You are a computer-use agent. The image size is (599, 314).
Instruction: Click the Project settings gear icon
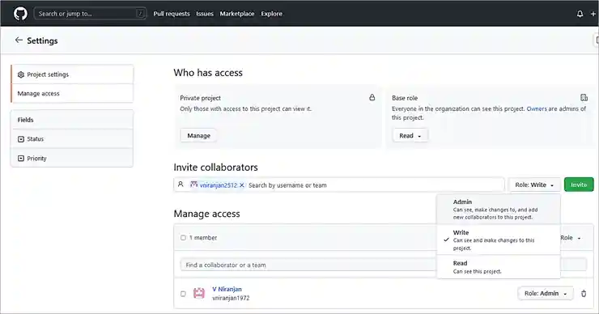point(21,74)
